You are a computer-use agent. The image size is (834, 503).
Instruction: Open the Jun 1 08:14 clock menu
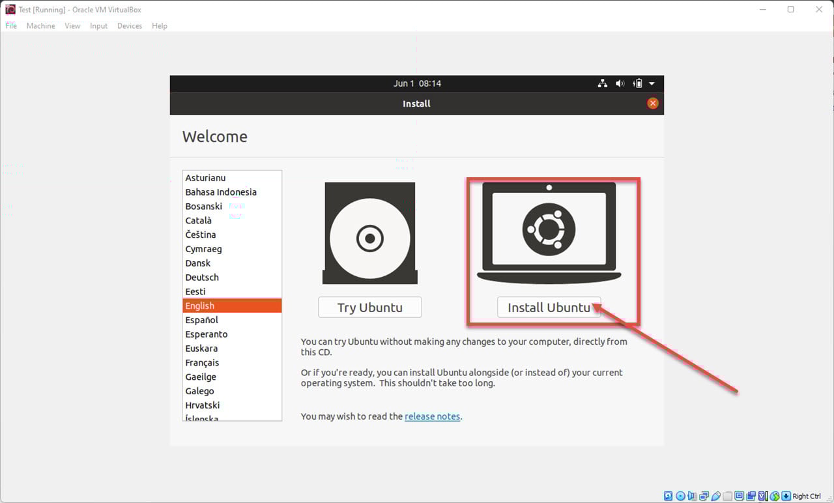[x=417, y=83]
